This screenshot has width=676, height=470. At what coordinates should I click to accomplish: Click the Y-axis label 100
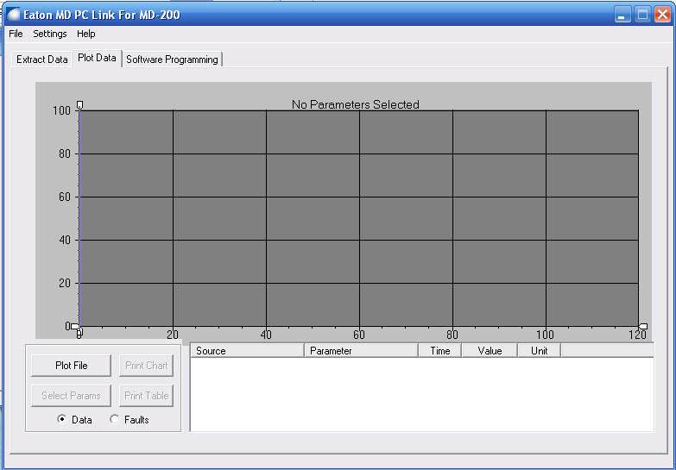click(61, 110)
